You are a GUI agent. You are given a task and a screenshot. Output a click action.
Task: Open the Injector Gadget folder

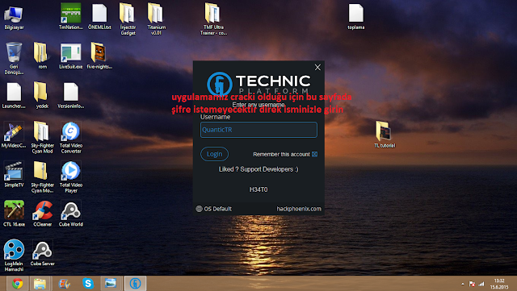128,19
